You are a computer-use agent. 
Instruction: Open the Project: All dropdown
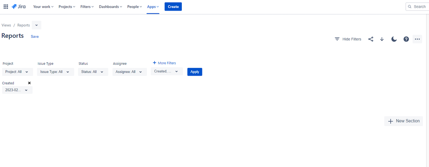tap(18, 72)
